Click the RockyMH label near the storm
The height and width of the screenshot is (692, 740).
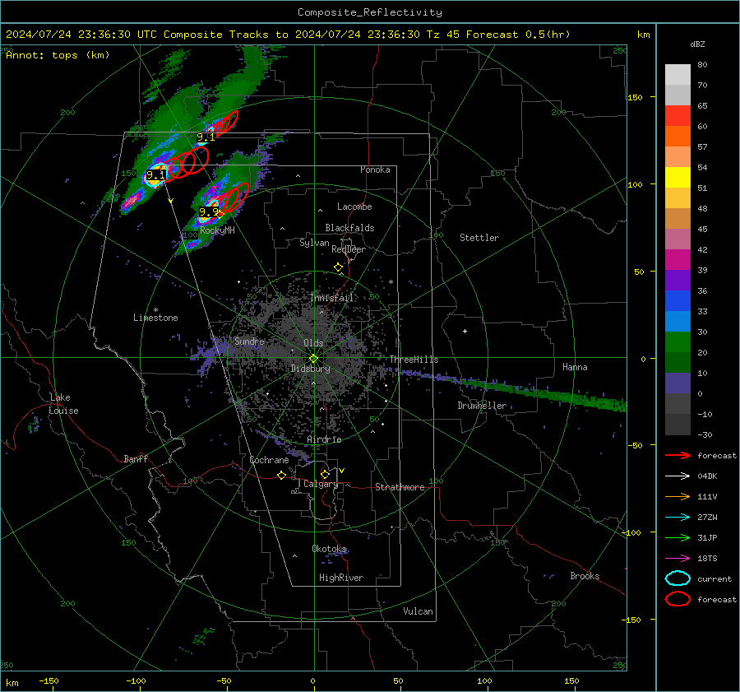pyautogui.click(x=217, y=230)
